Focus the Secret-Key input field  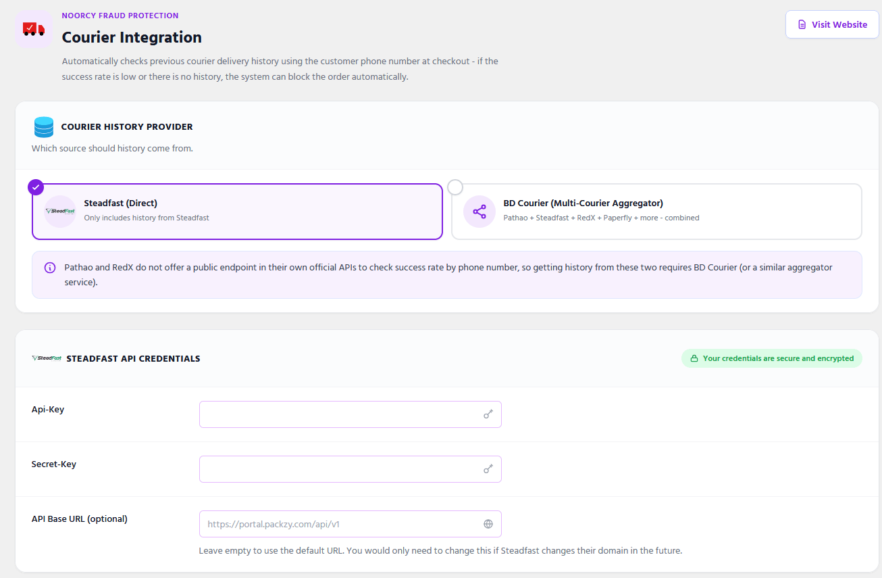[x=351, y=469]
